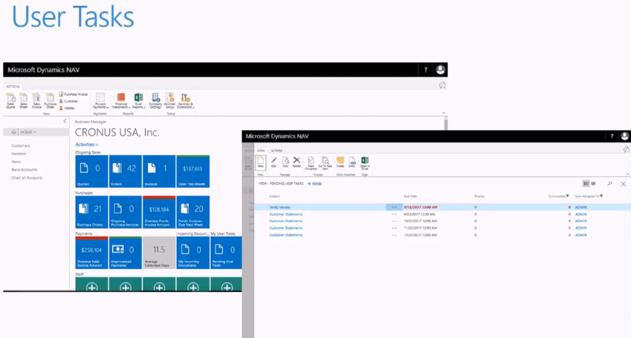This screenshot has height=338, width=631.
Task: Click the Links icon
Action: pyautogui.click(x=352, y=162)
